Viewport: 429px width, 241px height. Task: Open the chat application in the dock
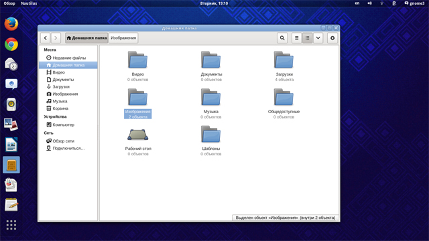point(11,84)
